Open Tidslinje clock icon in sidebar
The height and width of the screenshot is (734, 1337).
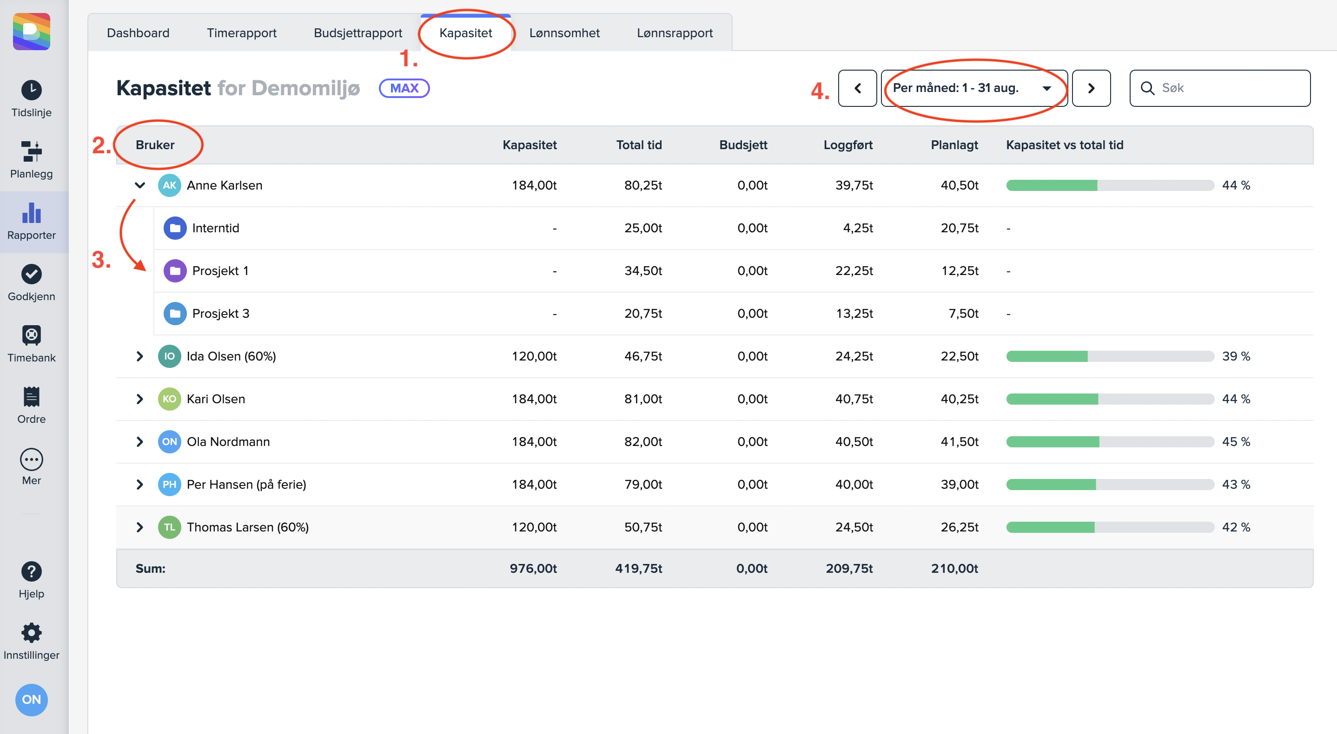(31, 90)
